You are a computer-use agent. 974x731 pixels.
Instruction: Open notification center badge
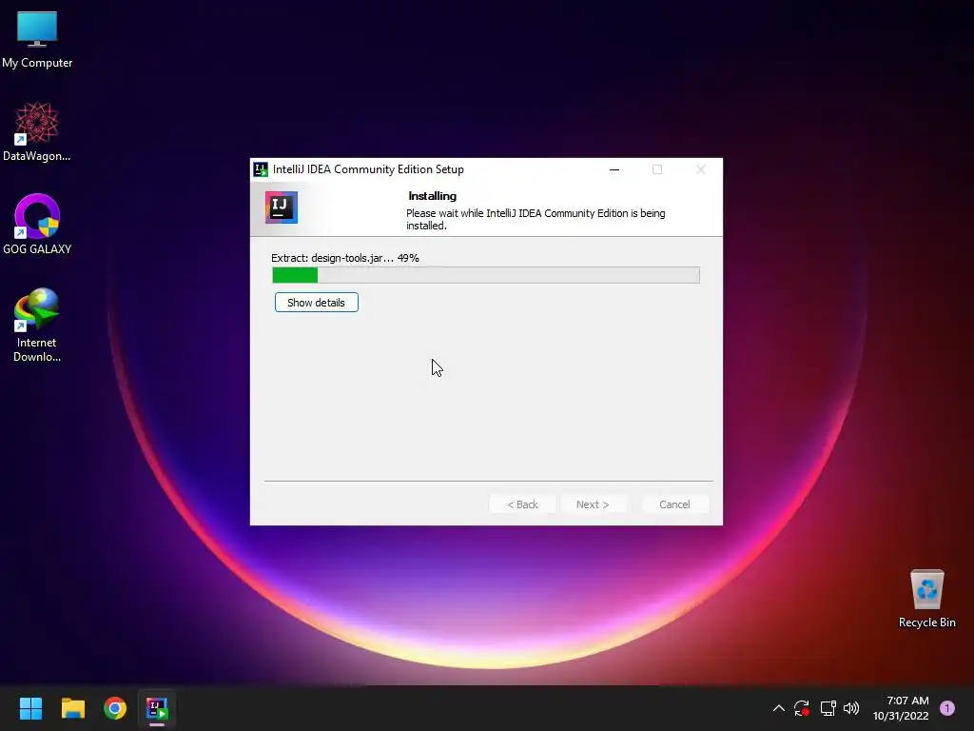(946, 708)
